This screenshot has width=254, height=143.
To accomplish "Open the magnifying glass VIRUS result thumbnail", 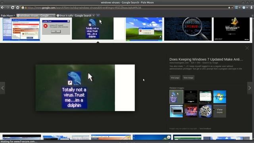I will tap(188, 29).
